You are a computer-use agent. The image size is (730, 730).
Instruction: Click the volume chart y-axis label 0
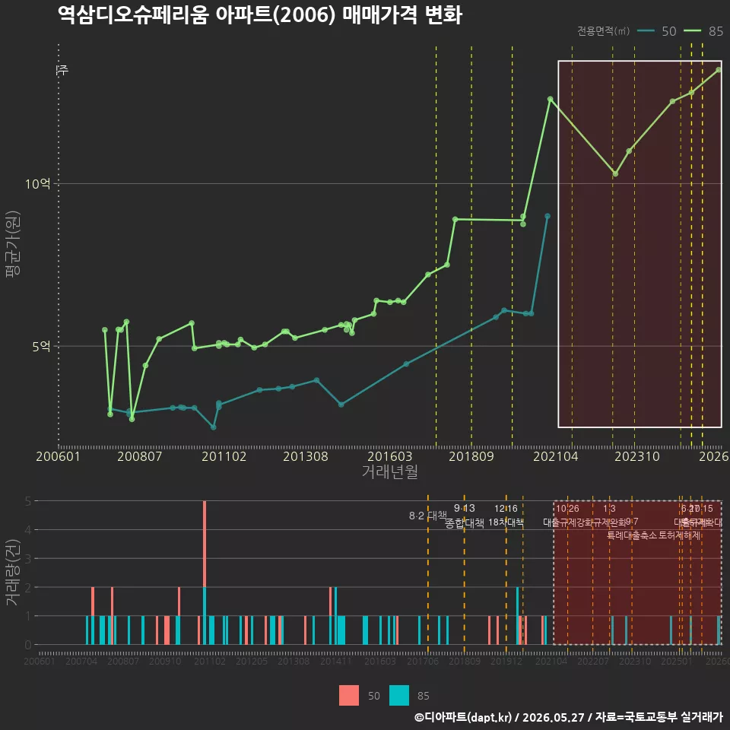(x=28, y=645)
